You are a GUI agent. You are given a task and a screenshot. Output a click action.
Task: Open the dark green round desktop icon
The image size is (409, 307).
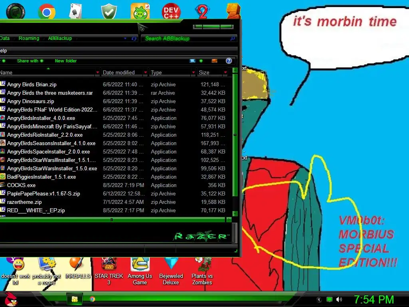coord(16,11)
